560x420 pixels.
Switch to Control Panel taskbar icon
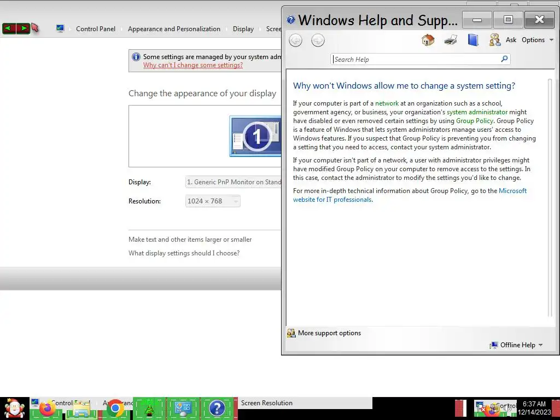click(183, 409)
